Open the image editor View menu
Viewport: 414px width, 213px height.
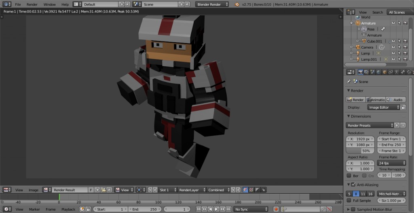(x=19, y=190)
